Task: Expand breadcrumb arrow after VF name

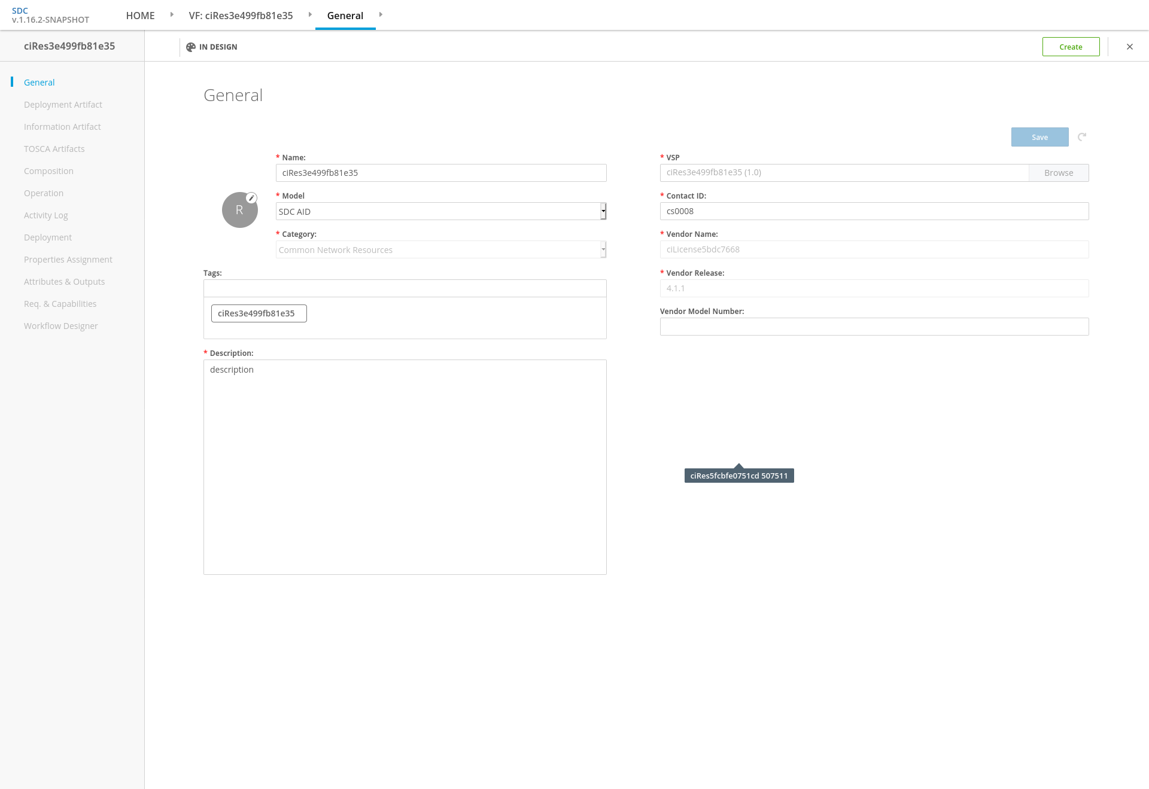Action: click(310, 14)
